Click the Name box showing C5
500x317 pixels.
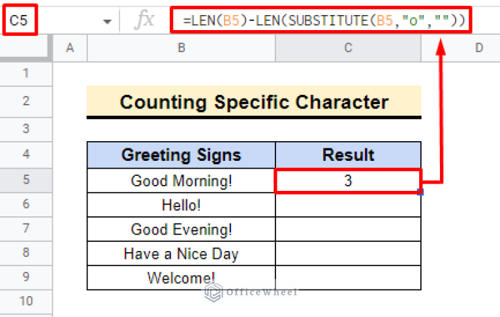[20, 21]
